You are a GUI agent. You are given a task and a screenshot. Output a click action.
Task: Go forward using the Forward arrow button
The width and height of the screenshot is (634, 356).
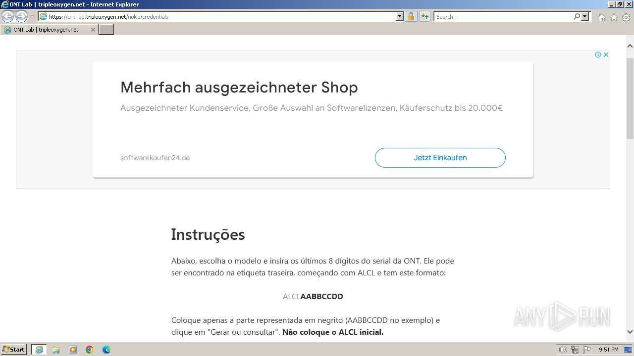pos(21,17)
